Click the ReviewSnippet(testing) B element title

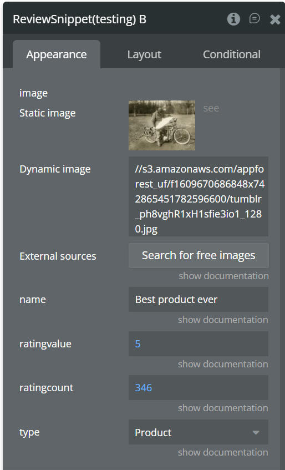[x=80, y=19]
